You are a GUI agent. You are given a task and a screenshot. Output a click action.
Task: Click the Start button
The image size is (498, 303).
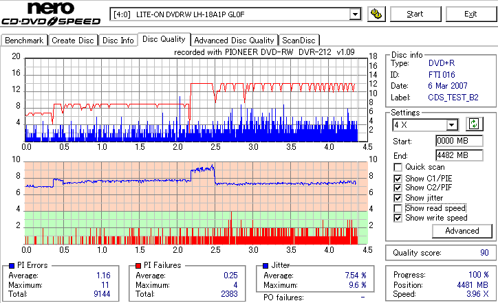pyautogui.click(x=415, y=14)
